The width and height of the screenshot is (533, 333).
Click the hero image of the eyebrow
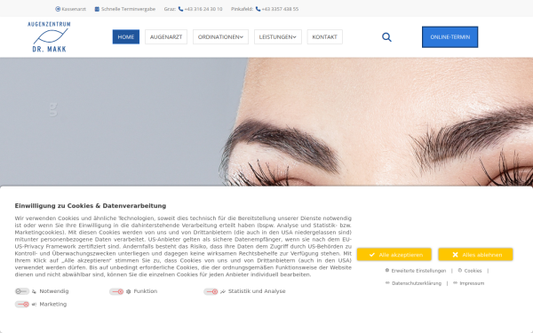pos(266,122)
